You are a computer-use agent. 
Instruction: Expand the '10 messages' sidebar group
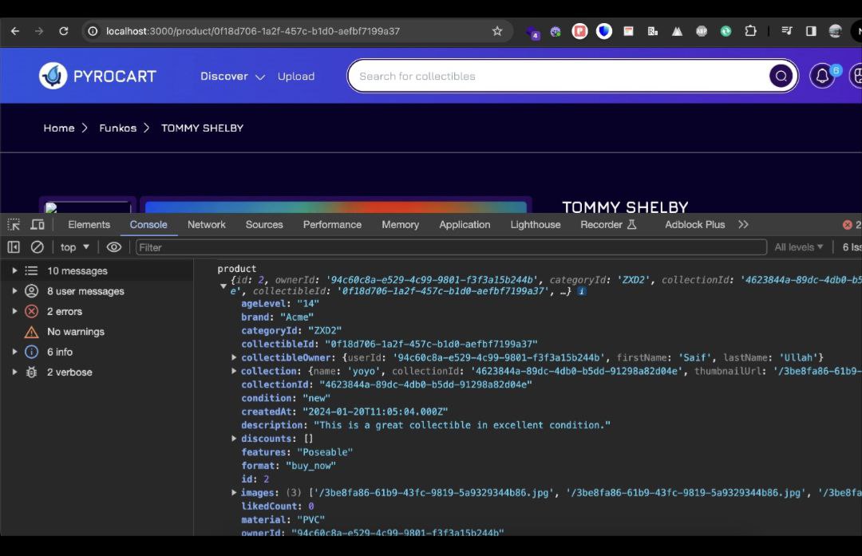point(15,271)
